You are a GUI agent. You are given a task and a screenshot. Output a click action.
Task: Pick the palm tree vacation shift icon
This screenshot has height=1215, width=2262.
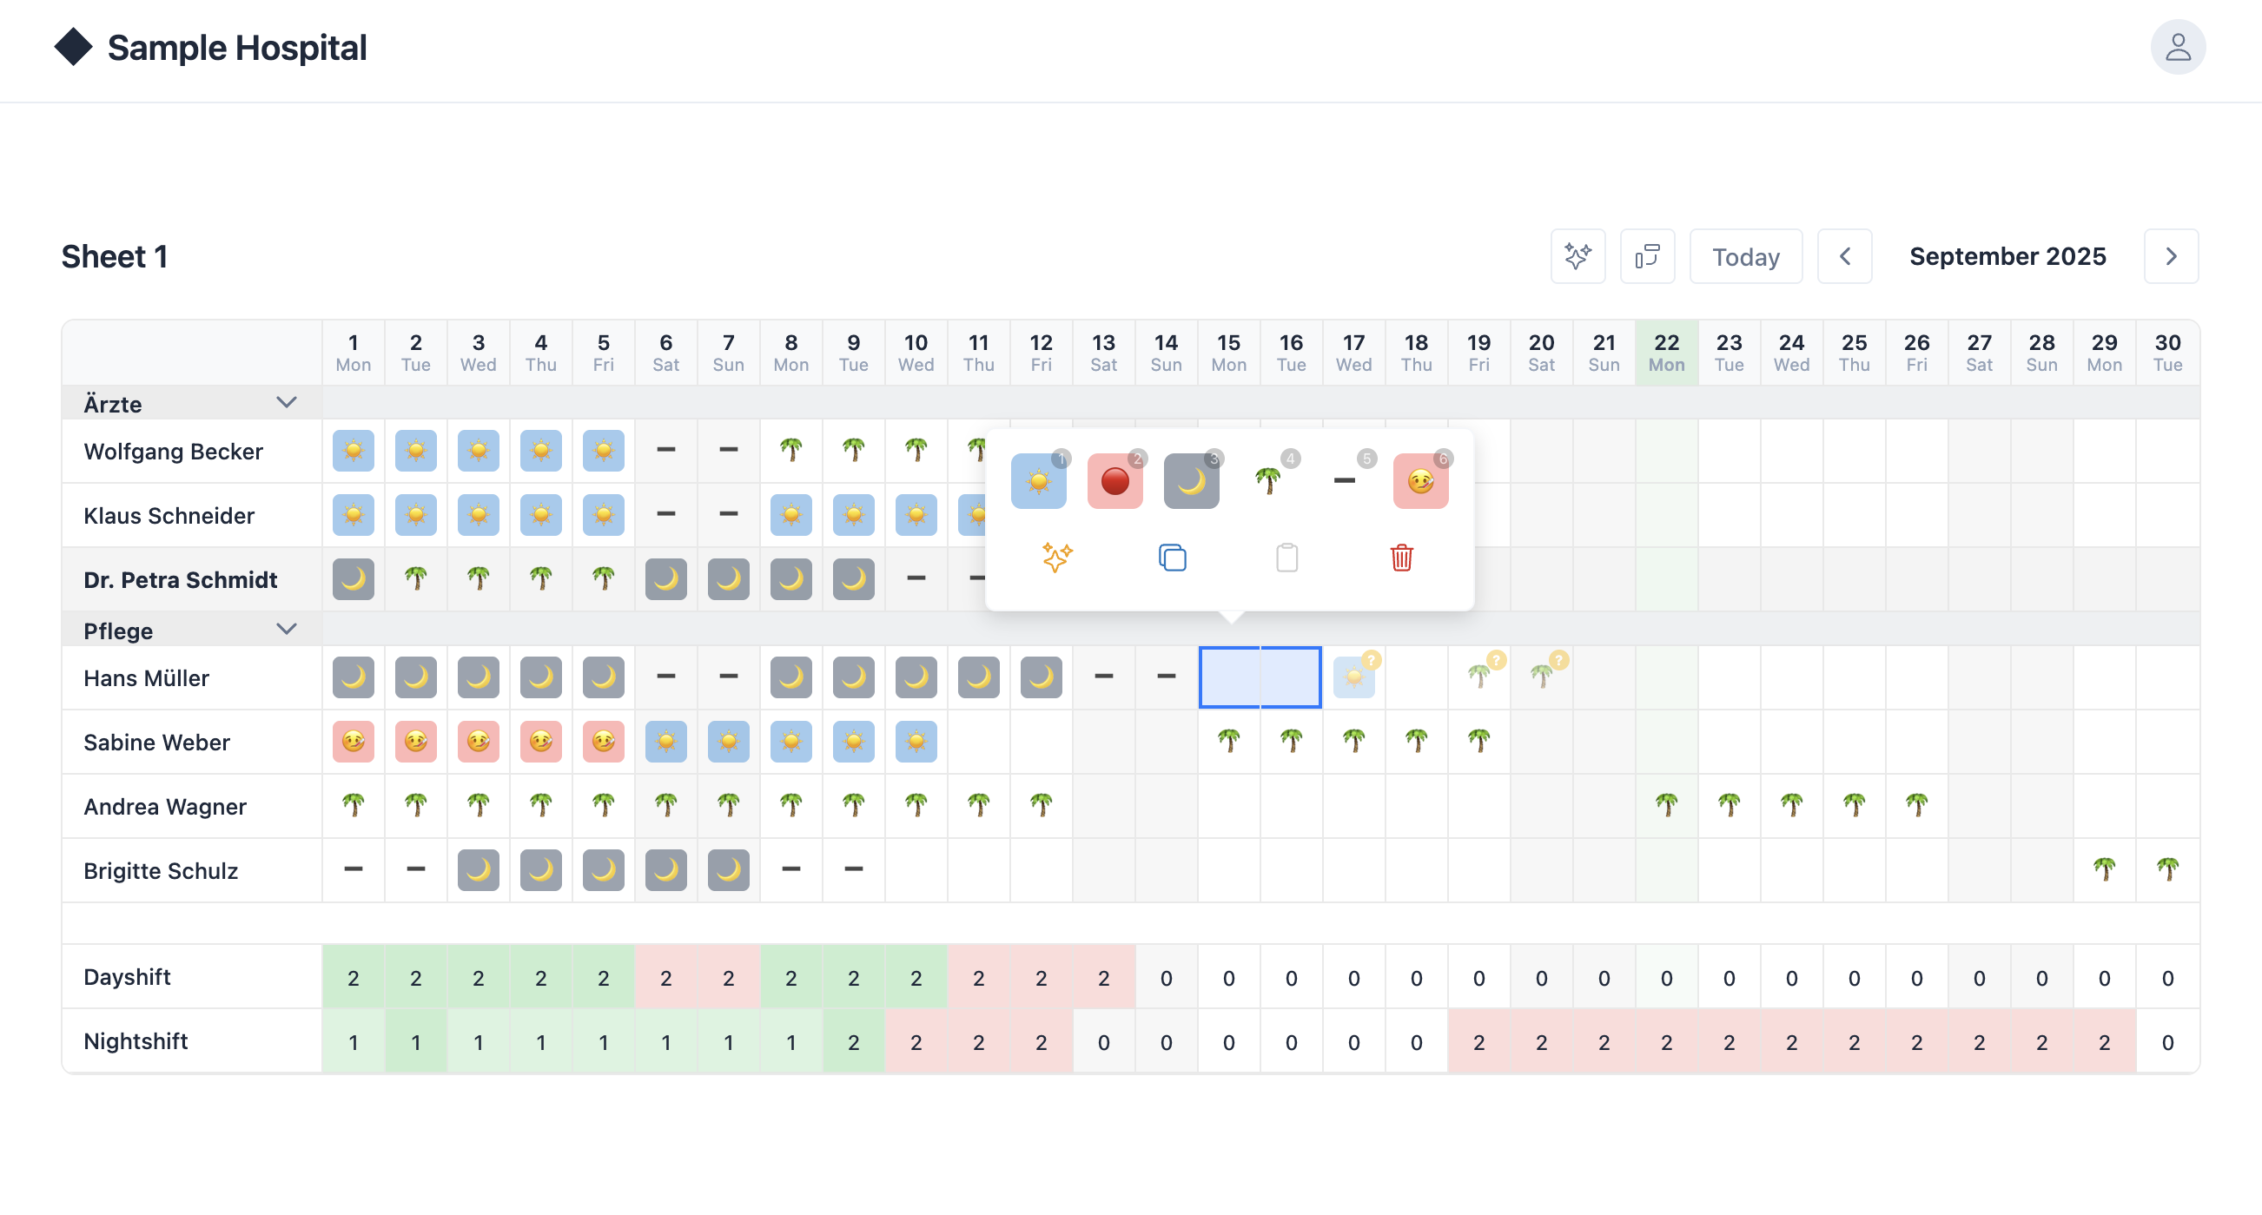coord(1268,481)
